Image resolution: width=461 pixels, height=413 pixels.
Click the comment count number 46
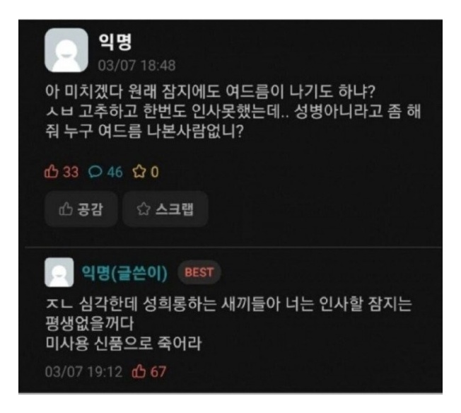(x=115, y=172)
